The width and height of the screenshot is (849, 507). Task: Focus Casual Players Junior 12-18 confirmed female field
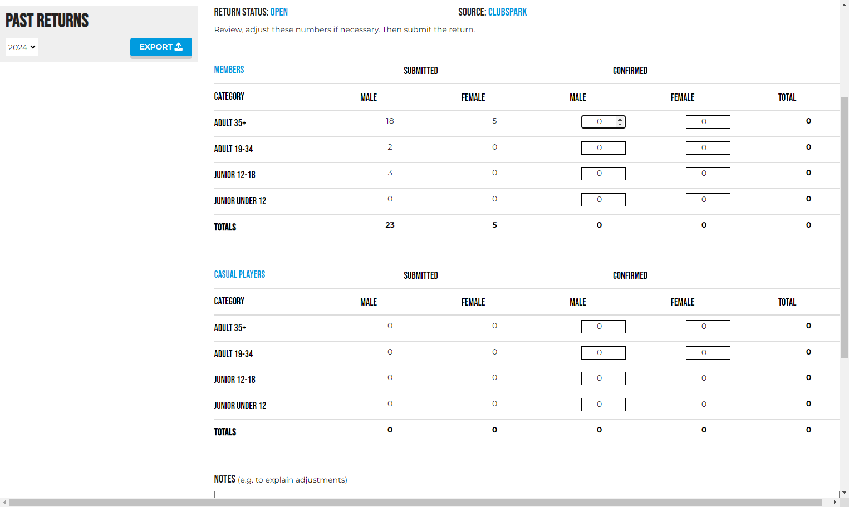(x=708, y=378)
